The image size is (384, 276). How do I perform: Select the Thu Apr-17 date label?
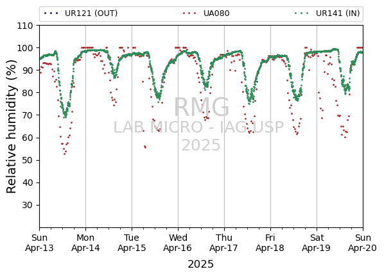coord(224,243)
